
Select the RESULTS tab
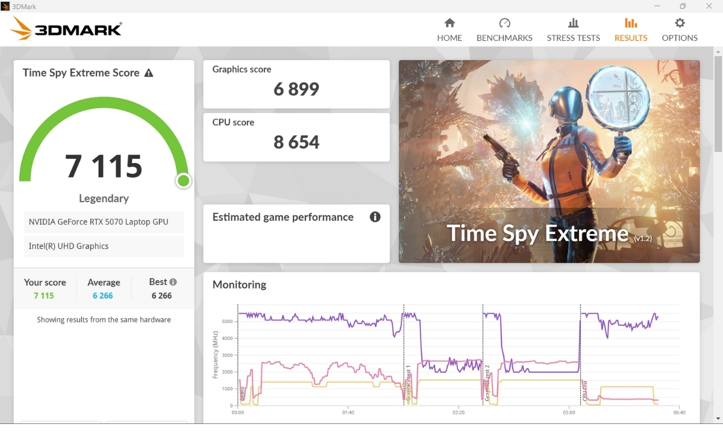[x=631, y=29]
